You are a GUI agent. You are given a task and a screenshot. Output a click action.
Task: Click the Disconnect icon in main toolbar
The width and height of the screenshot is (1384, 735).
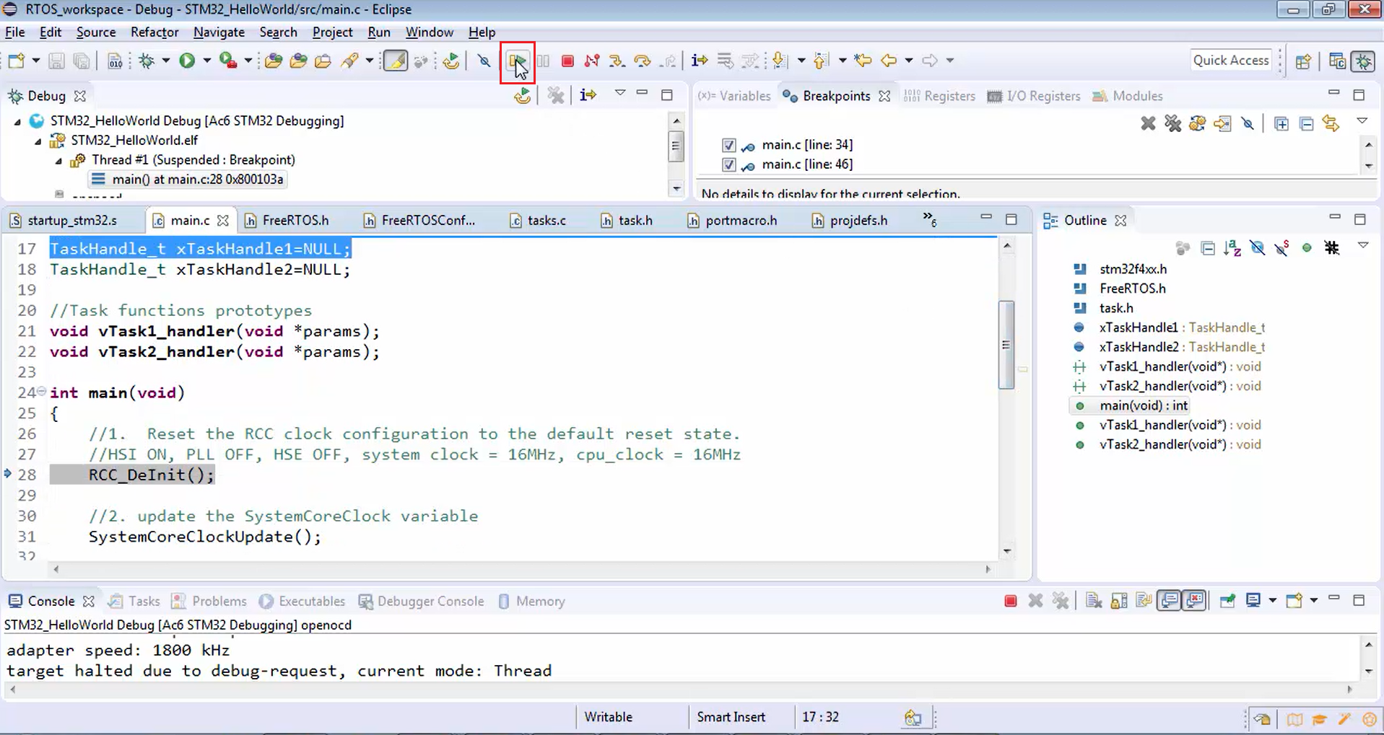pyautogui.click(x=592, y=61)
